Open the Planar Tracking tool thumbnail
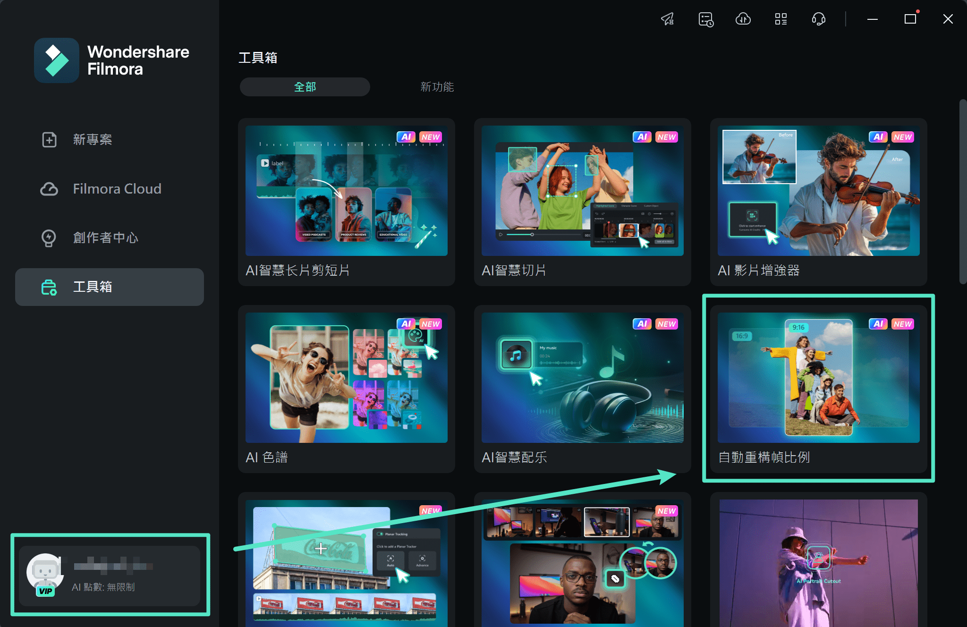This screenshot has height=627, width=967. pyautogui.click(x=347, y=563)
